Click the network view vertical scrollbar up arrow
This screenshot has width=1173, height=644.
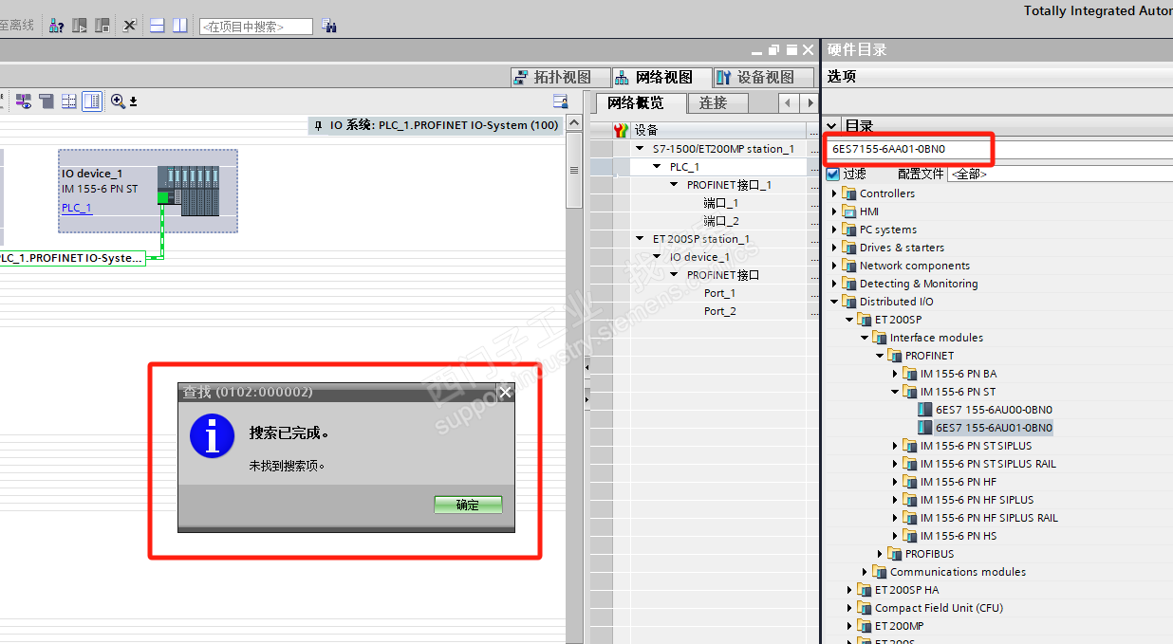[x=573, y=124]
